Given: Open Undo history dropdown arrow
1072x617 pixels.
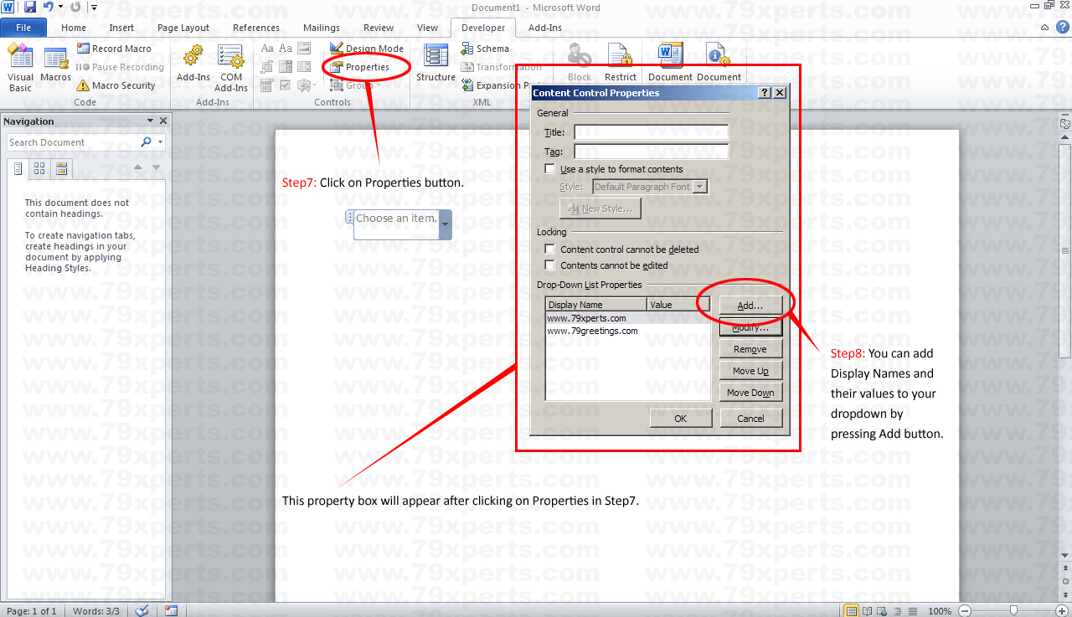Looking at the screenshot, I should 60,7.
